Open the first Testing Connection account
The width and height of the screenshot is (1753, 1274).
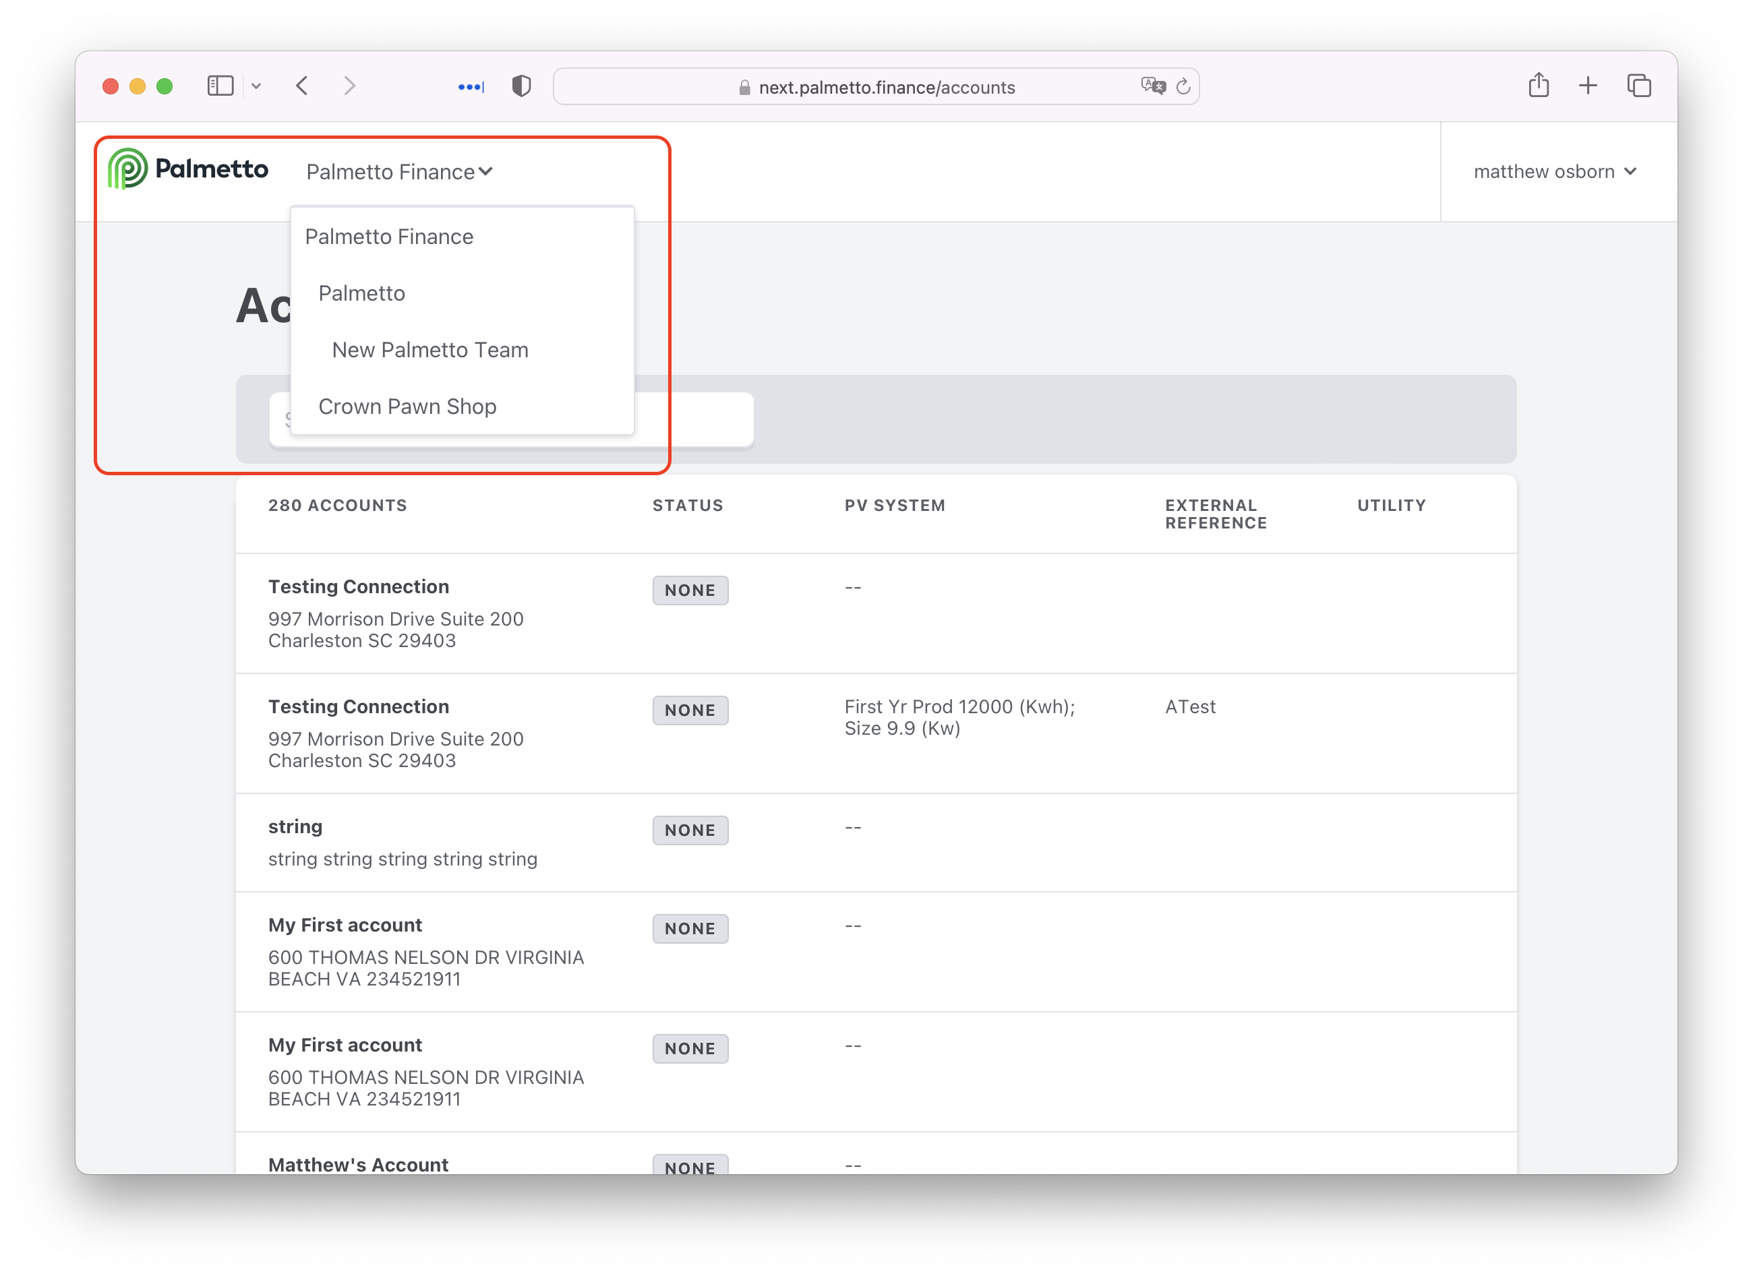(359, 586)
